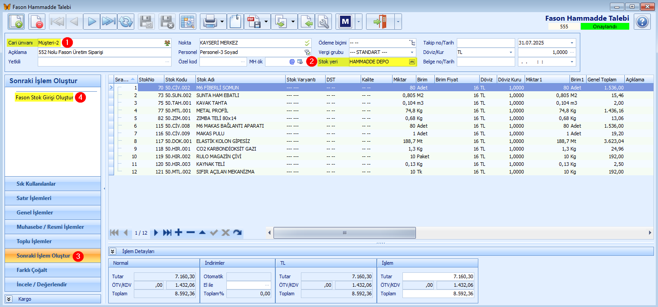
Task: Open help with the question mark icon
Action: 643,22
